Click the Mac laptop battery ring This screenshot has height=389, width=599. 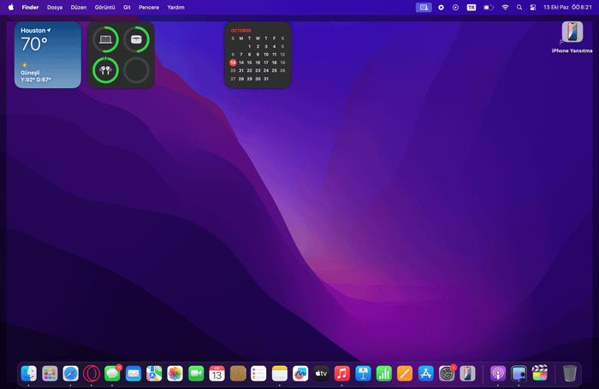click(x=106, y=39)
